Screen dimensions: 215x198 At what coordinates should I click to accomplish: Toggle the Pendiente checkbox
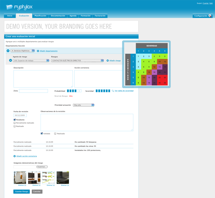15,120
